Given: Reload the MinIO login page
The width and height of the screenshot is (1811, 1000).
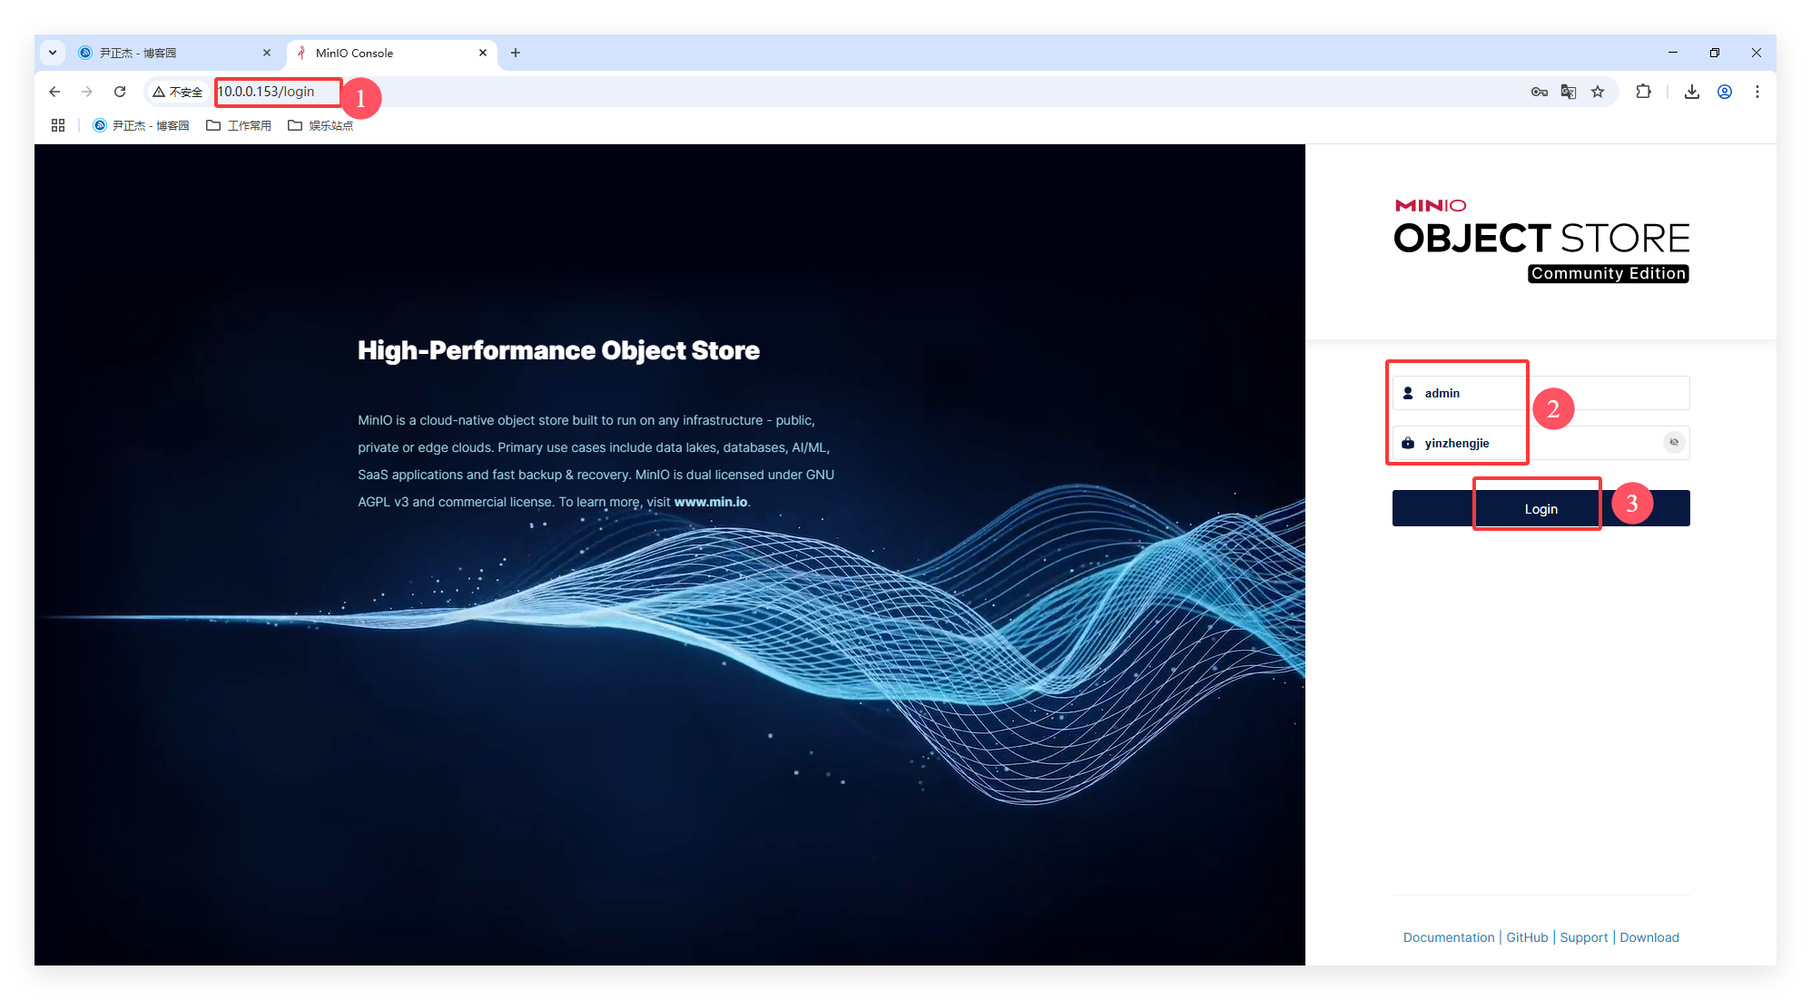Looking at the screenshot, I should (x=120, y=92).
